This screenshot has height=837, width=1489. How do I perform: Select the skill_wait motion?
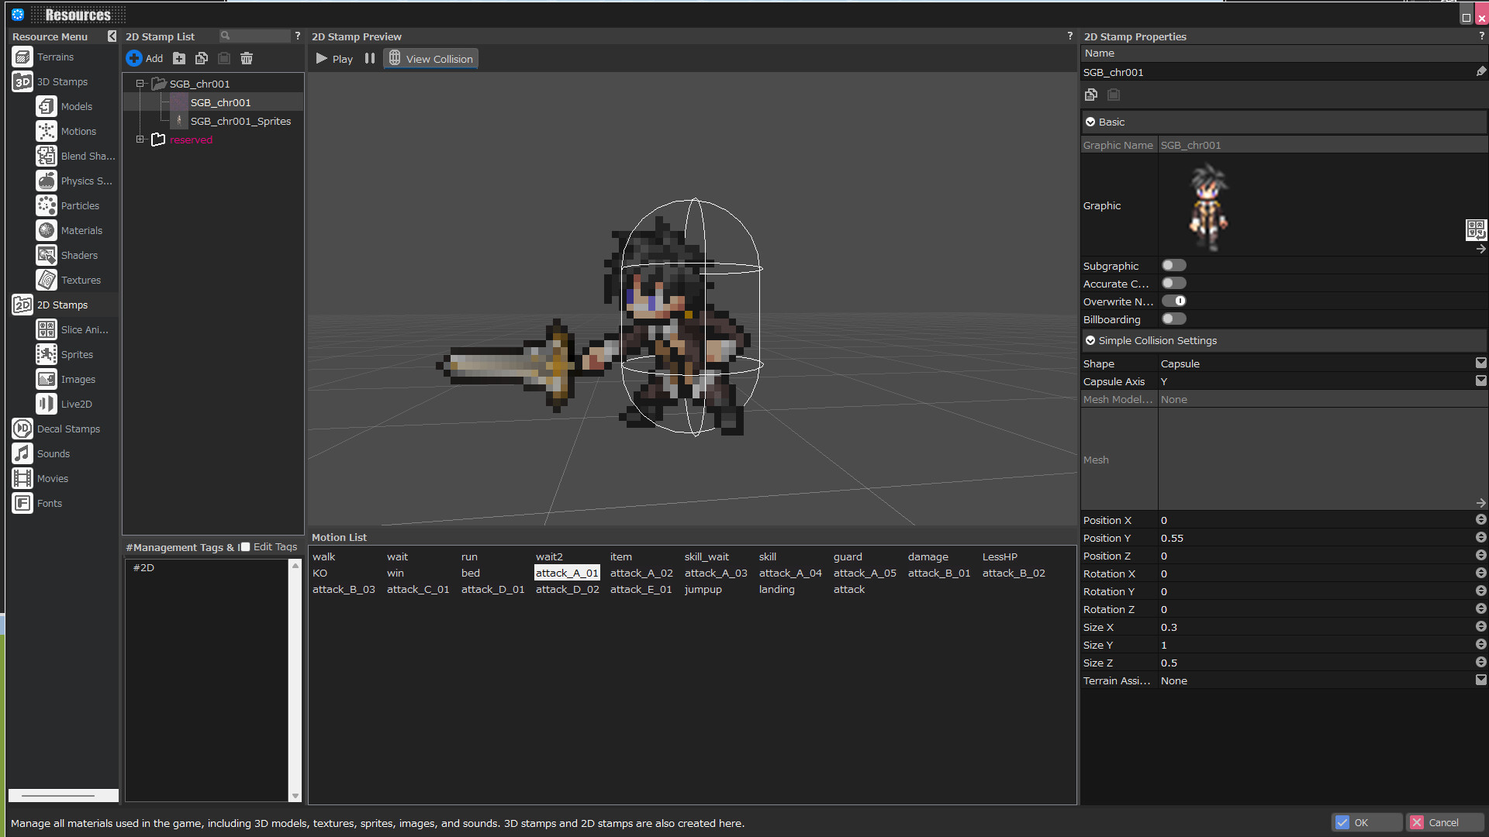coord(706,557)
